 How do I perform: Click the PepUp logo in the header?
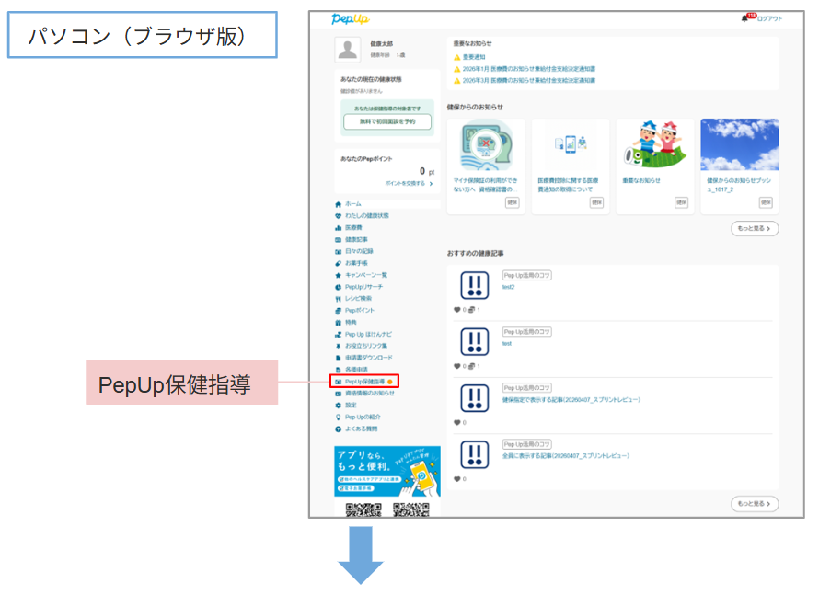pyautogui.click(x=351, y=18)
